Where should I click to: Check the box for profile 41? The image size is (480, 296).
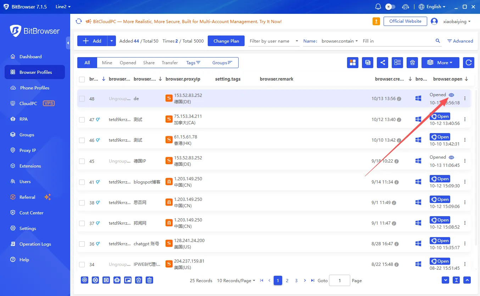tap(82, 182)
